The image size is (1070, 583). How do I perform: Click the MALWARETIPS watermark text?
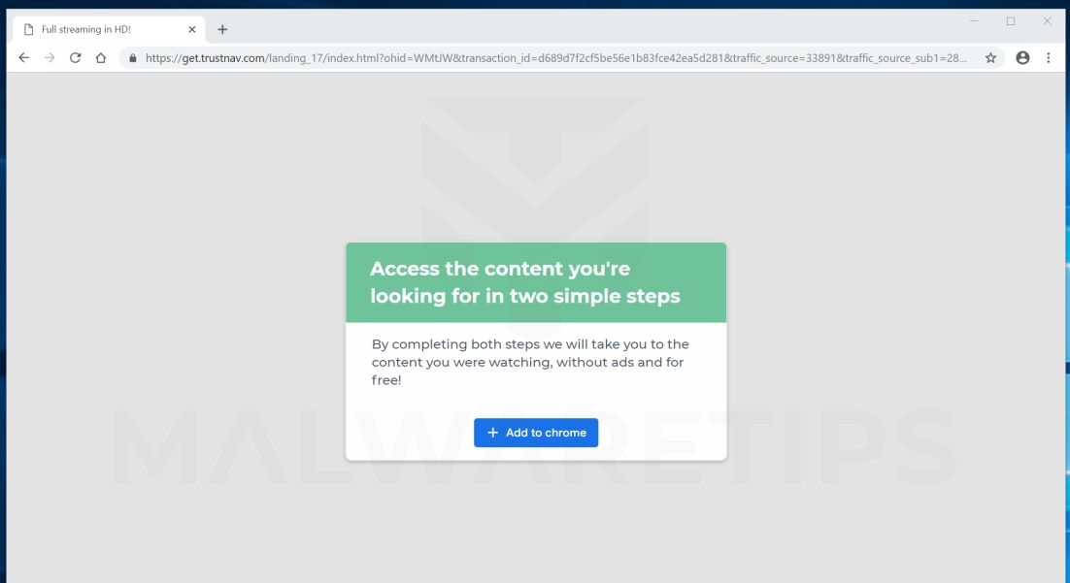coord(534,446)
